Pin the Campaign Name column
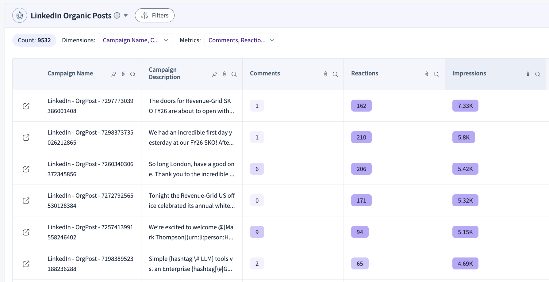The image size is (549, 282). tap(113, 74)
